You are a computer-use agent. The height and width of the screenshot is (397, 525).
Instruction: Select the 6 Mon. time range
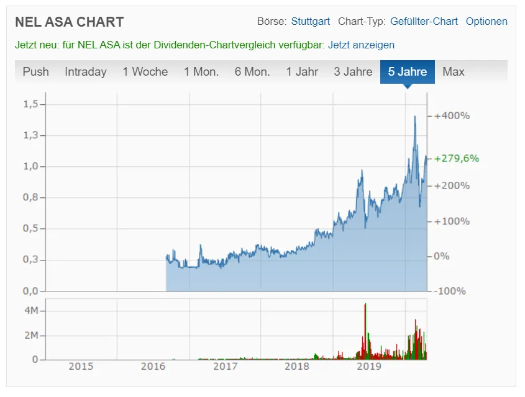pyautogui.click(x=252, y=72)
